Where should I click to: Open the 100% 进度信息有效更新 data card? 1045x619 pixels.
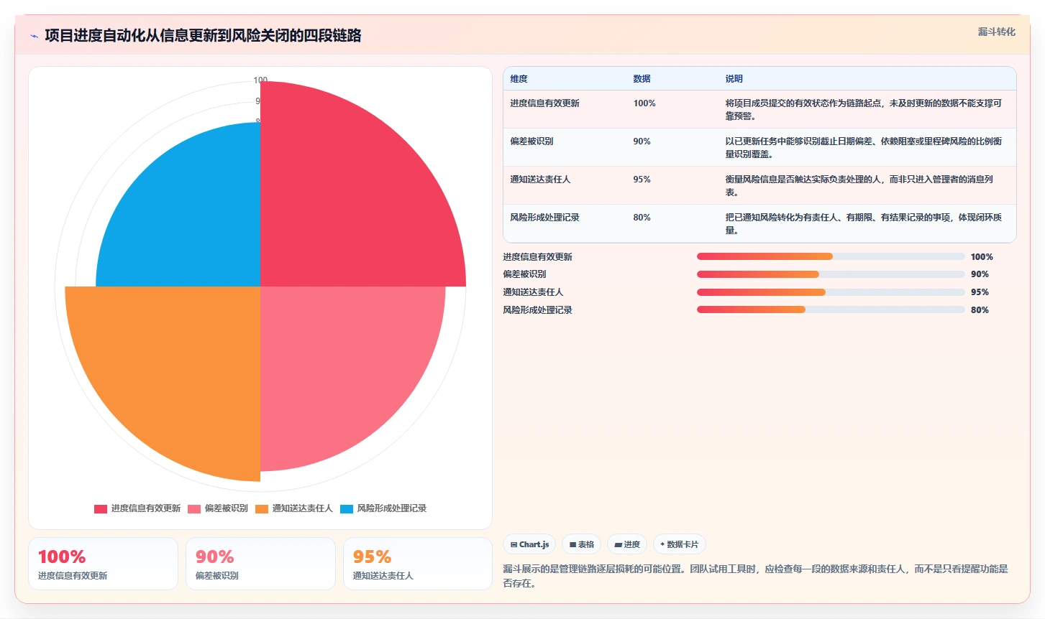(103, 564)
